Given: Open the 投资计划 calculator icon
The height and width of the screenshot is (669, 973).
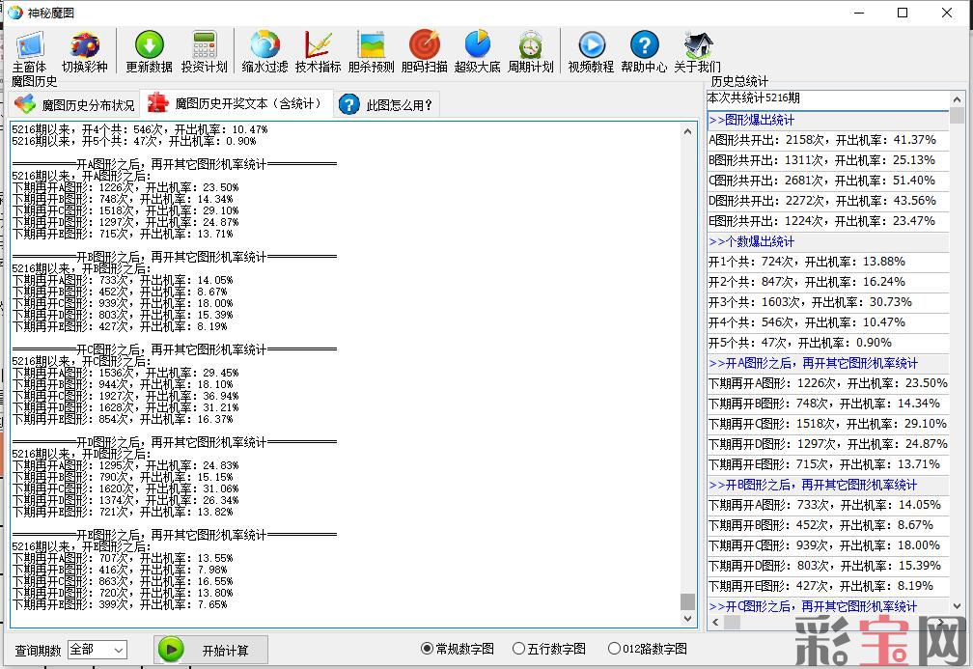Looking at the screenshot, I should click(204, 51).
